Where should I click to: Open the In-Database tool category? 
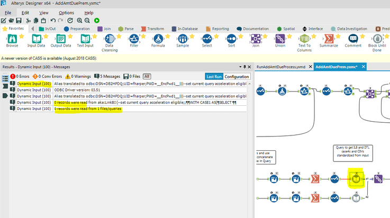coord(185,29)
